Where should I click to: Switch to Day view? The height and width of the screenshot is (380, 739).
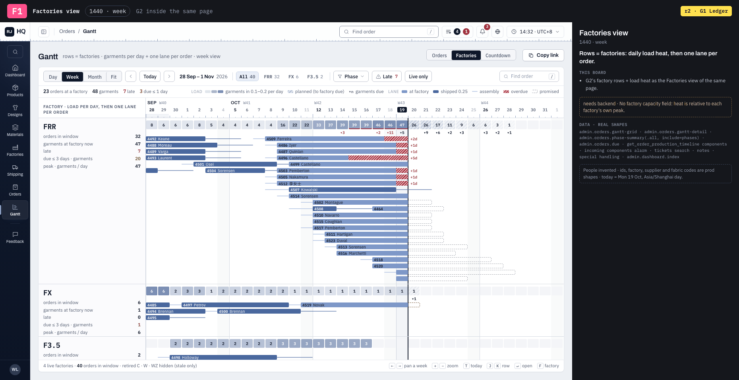click(x=53, y=77)
